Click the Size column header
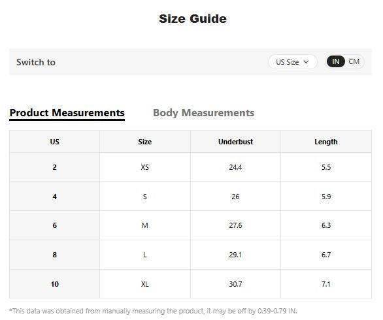Image resolution: width=383 pixels, height=320 pixels. [145, 142]
